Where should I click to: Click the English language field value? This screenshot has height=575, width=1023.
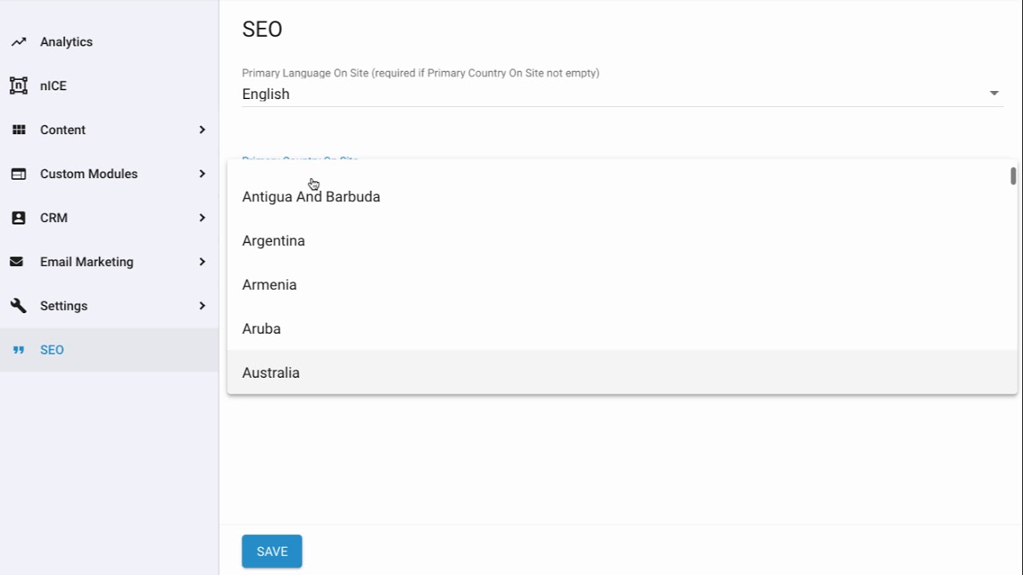(x=266, y=93)
